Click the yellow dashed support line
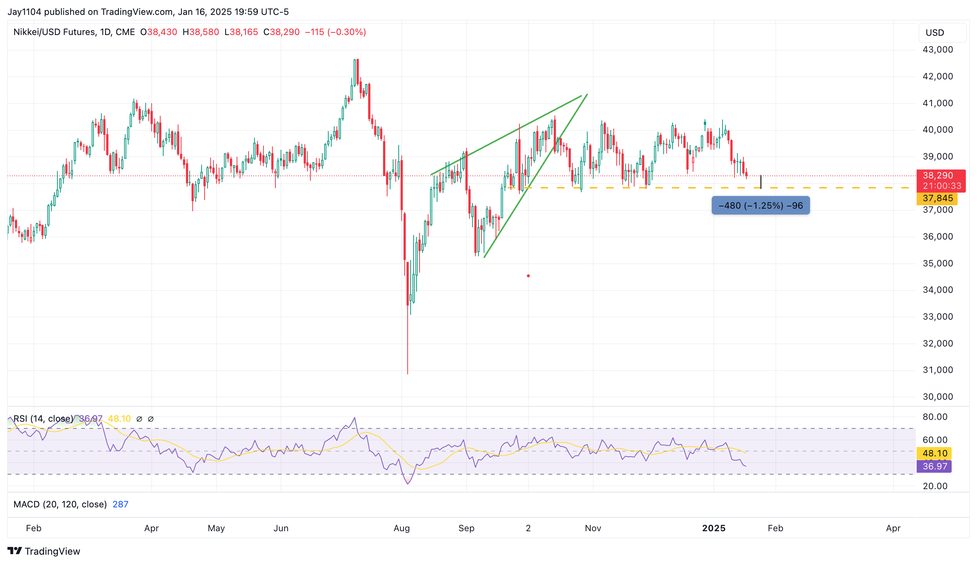The image size is (977, 564). click(709, 187)
